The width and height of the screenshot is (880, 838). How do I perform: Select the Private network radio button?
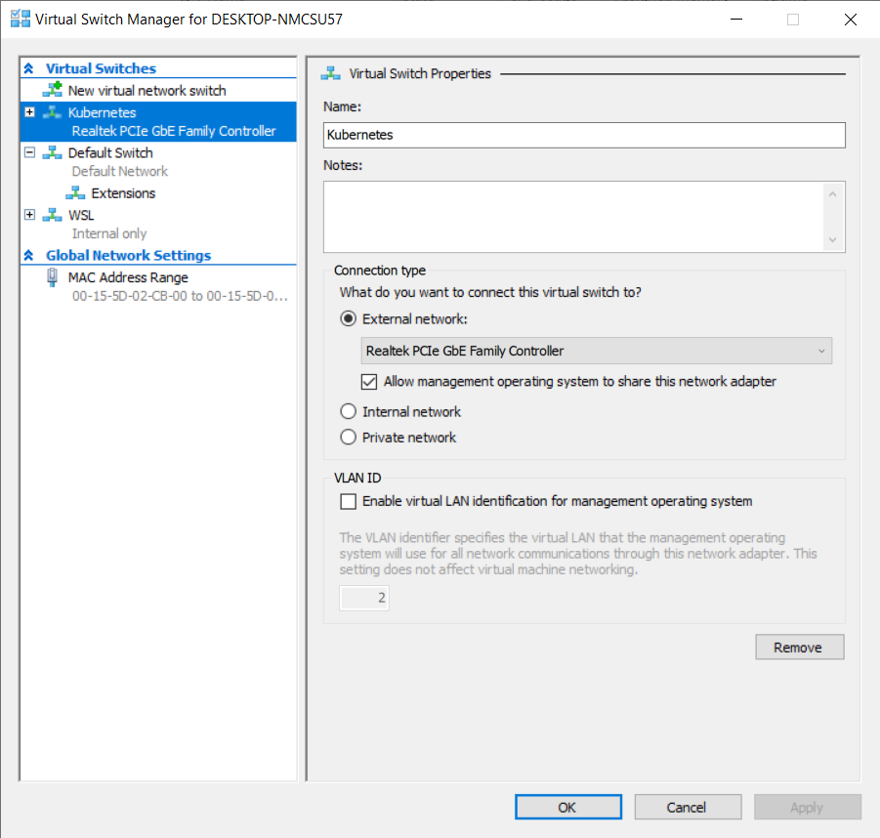(x=348, y=437)
